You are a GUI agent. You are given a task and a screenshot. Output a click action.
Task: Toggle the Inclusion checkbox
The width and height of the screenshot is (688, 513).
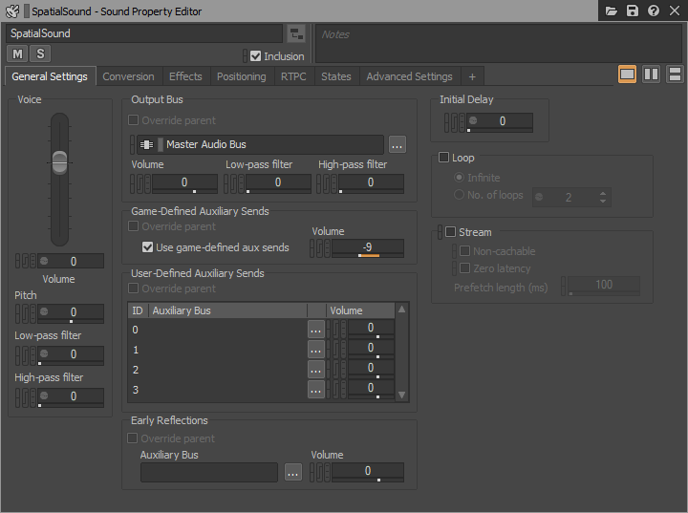(255, 56)
